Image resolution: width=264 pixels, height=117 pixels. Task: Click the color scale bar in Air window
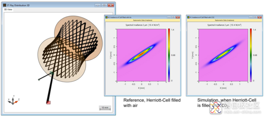(x=169, y=55)
